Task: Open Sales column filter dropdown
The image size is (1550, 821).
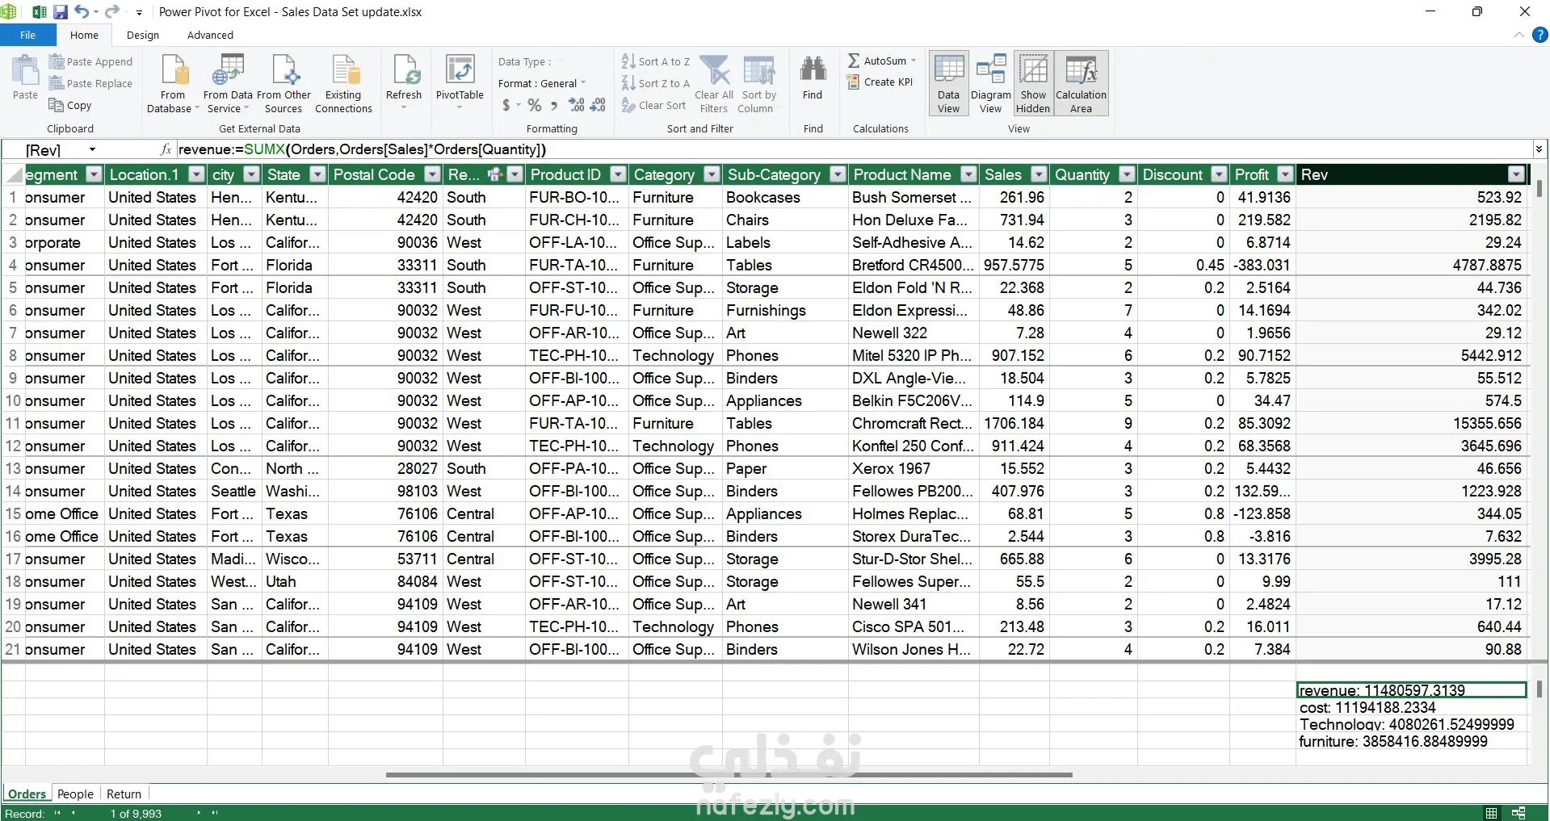Action: [1040, 174]
